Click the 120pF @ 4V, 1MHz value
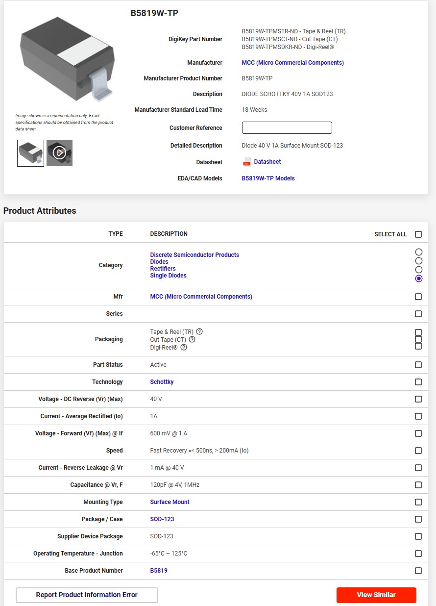 (x=175, y=485)
